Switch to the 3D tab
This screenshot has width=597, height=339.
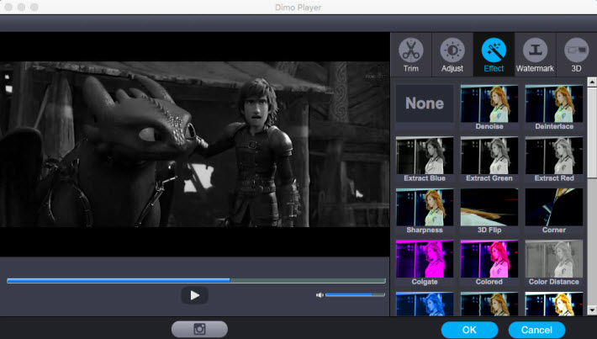(x=576, y=55)
